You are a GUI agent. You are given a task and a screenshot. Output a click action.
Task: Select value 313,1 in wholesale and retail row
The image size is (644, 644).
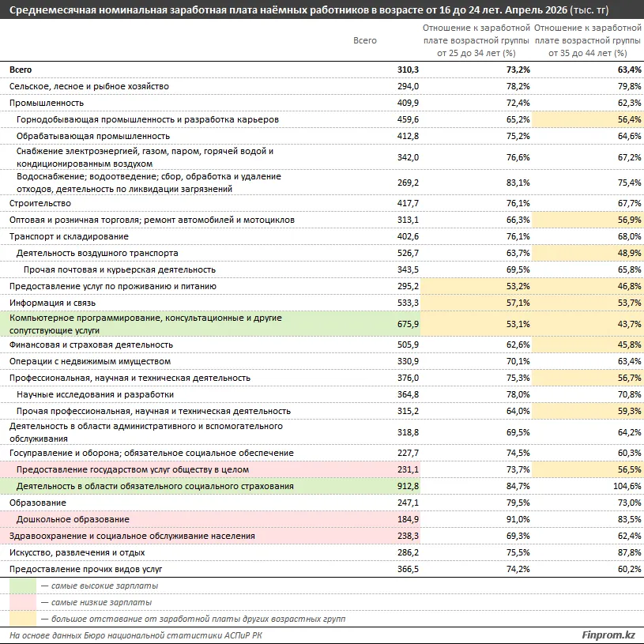click(408, 220)
